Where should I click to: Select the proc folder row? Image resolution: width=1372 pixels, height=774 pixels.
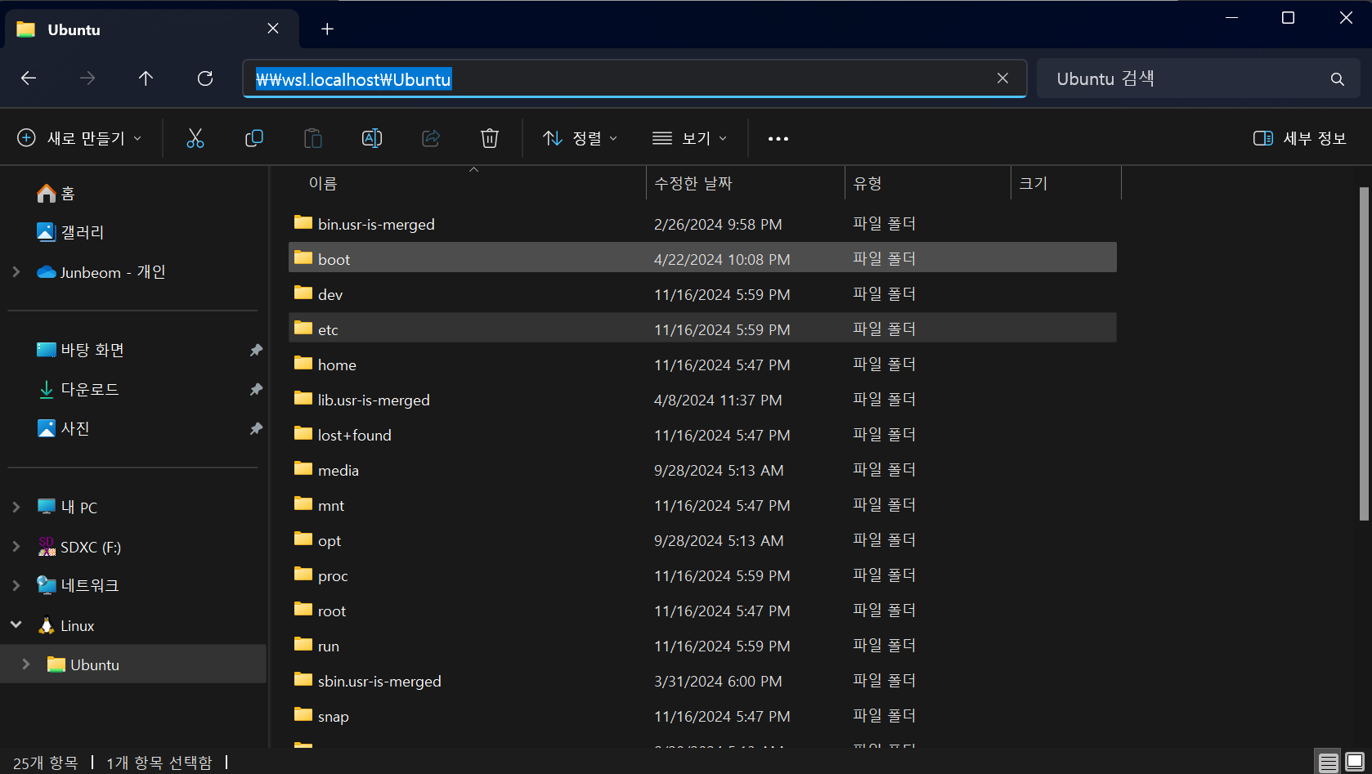(x=702, y=575)
